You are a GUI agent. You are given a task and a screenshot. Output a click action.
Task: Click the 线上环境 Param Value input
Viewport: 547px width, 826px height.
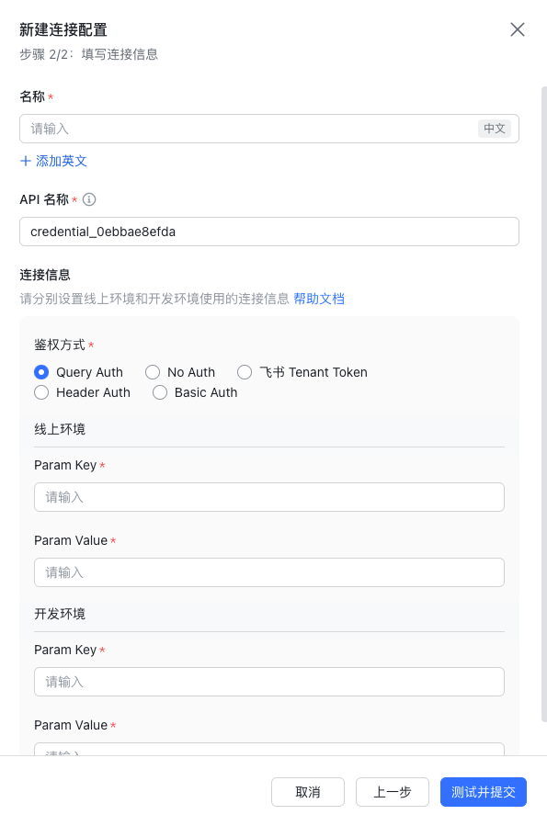(269, 572)
